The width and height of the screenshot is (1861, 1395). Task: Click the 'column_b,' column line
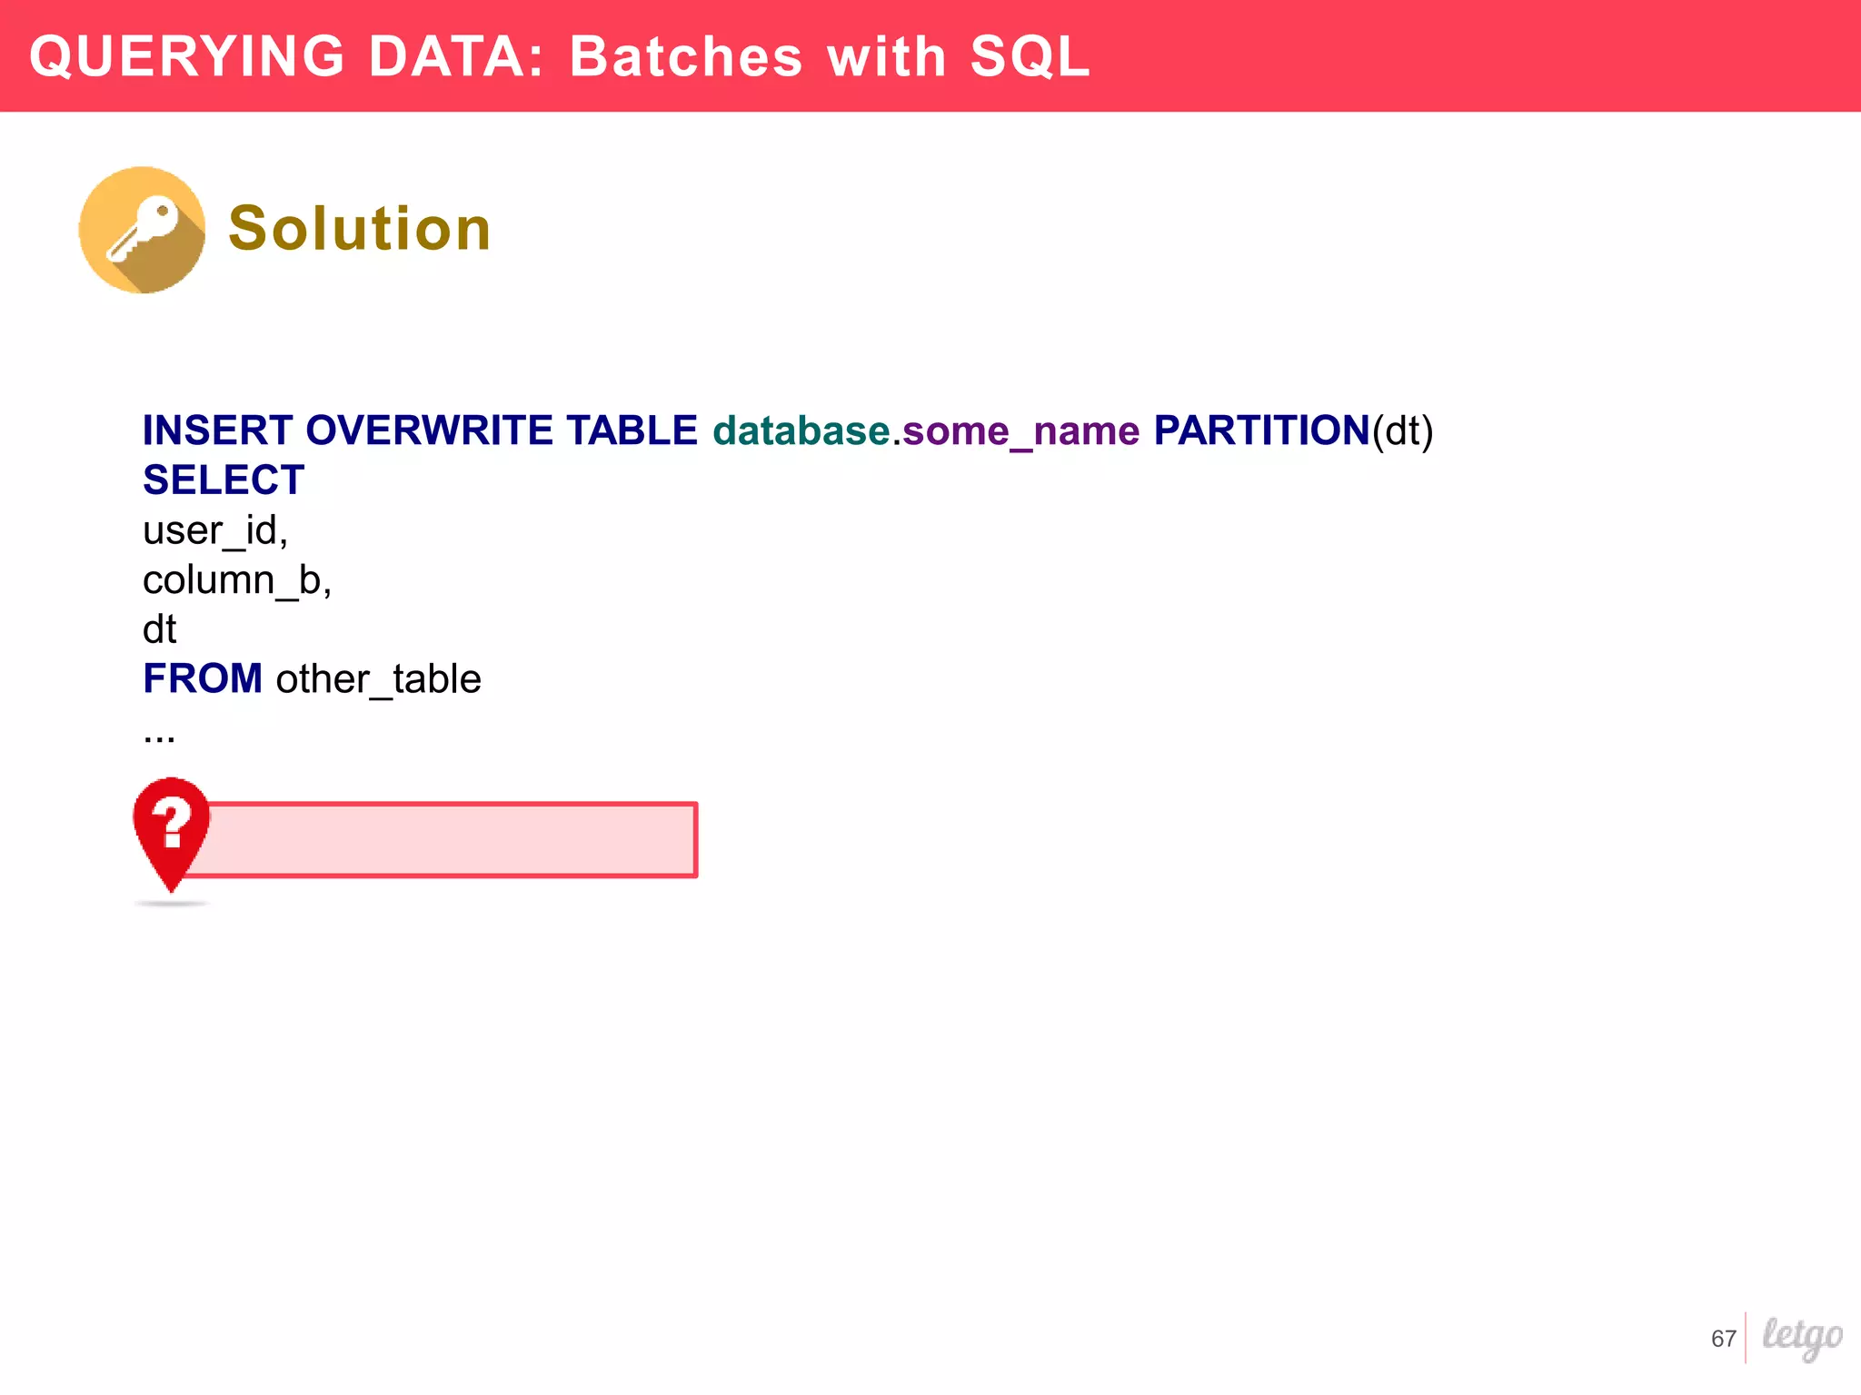[237, 581]
